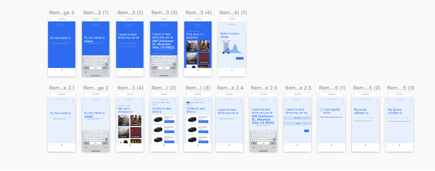Click topmost Schedule Test Drive button in Rem...) (2)

169,122
